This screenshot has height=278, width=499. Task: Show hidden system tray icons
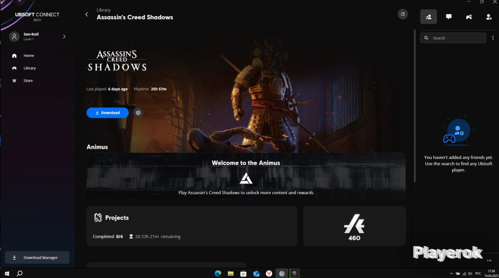[x=451, y=274]
